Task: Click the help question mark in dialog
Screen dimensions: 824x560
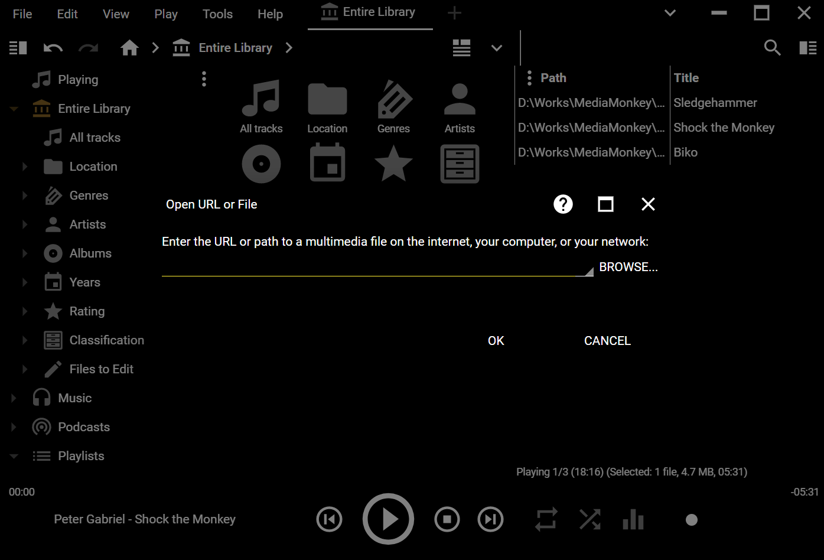Action: coord(563,204)
